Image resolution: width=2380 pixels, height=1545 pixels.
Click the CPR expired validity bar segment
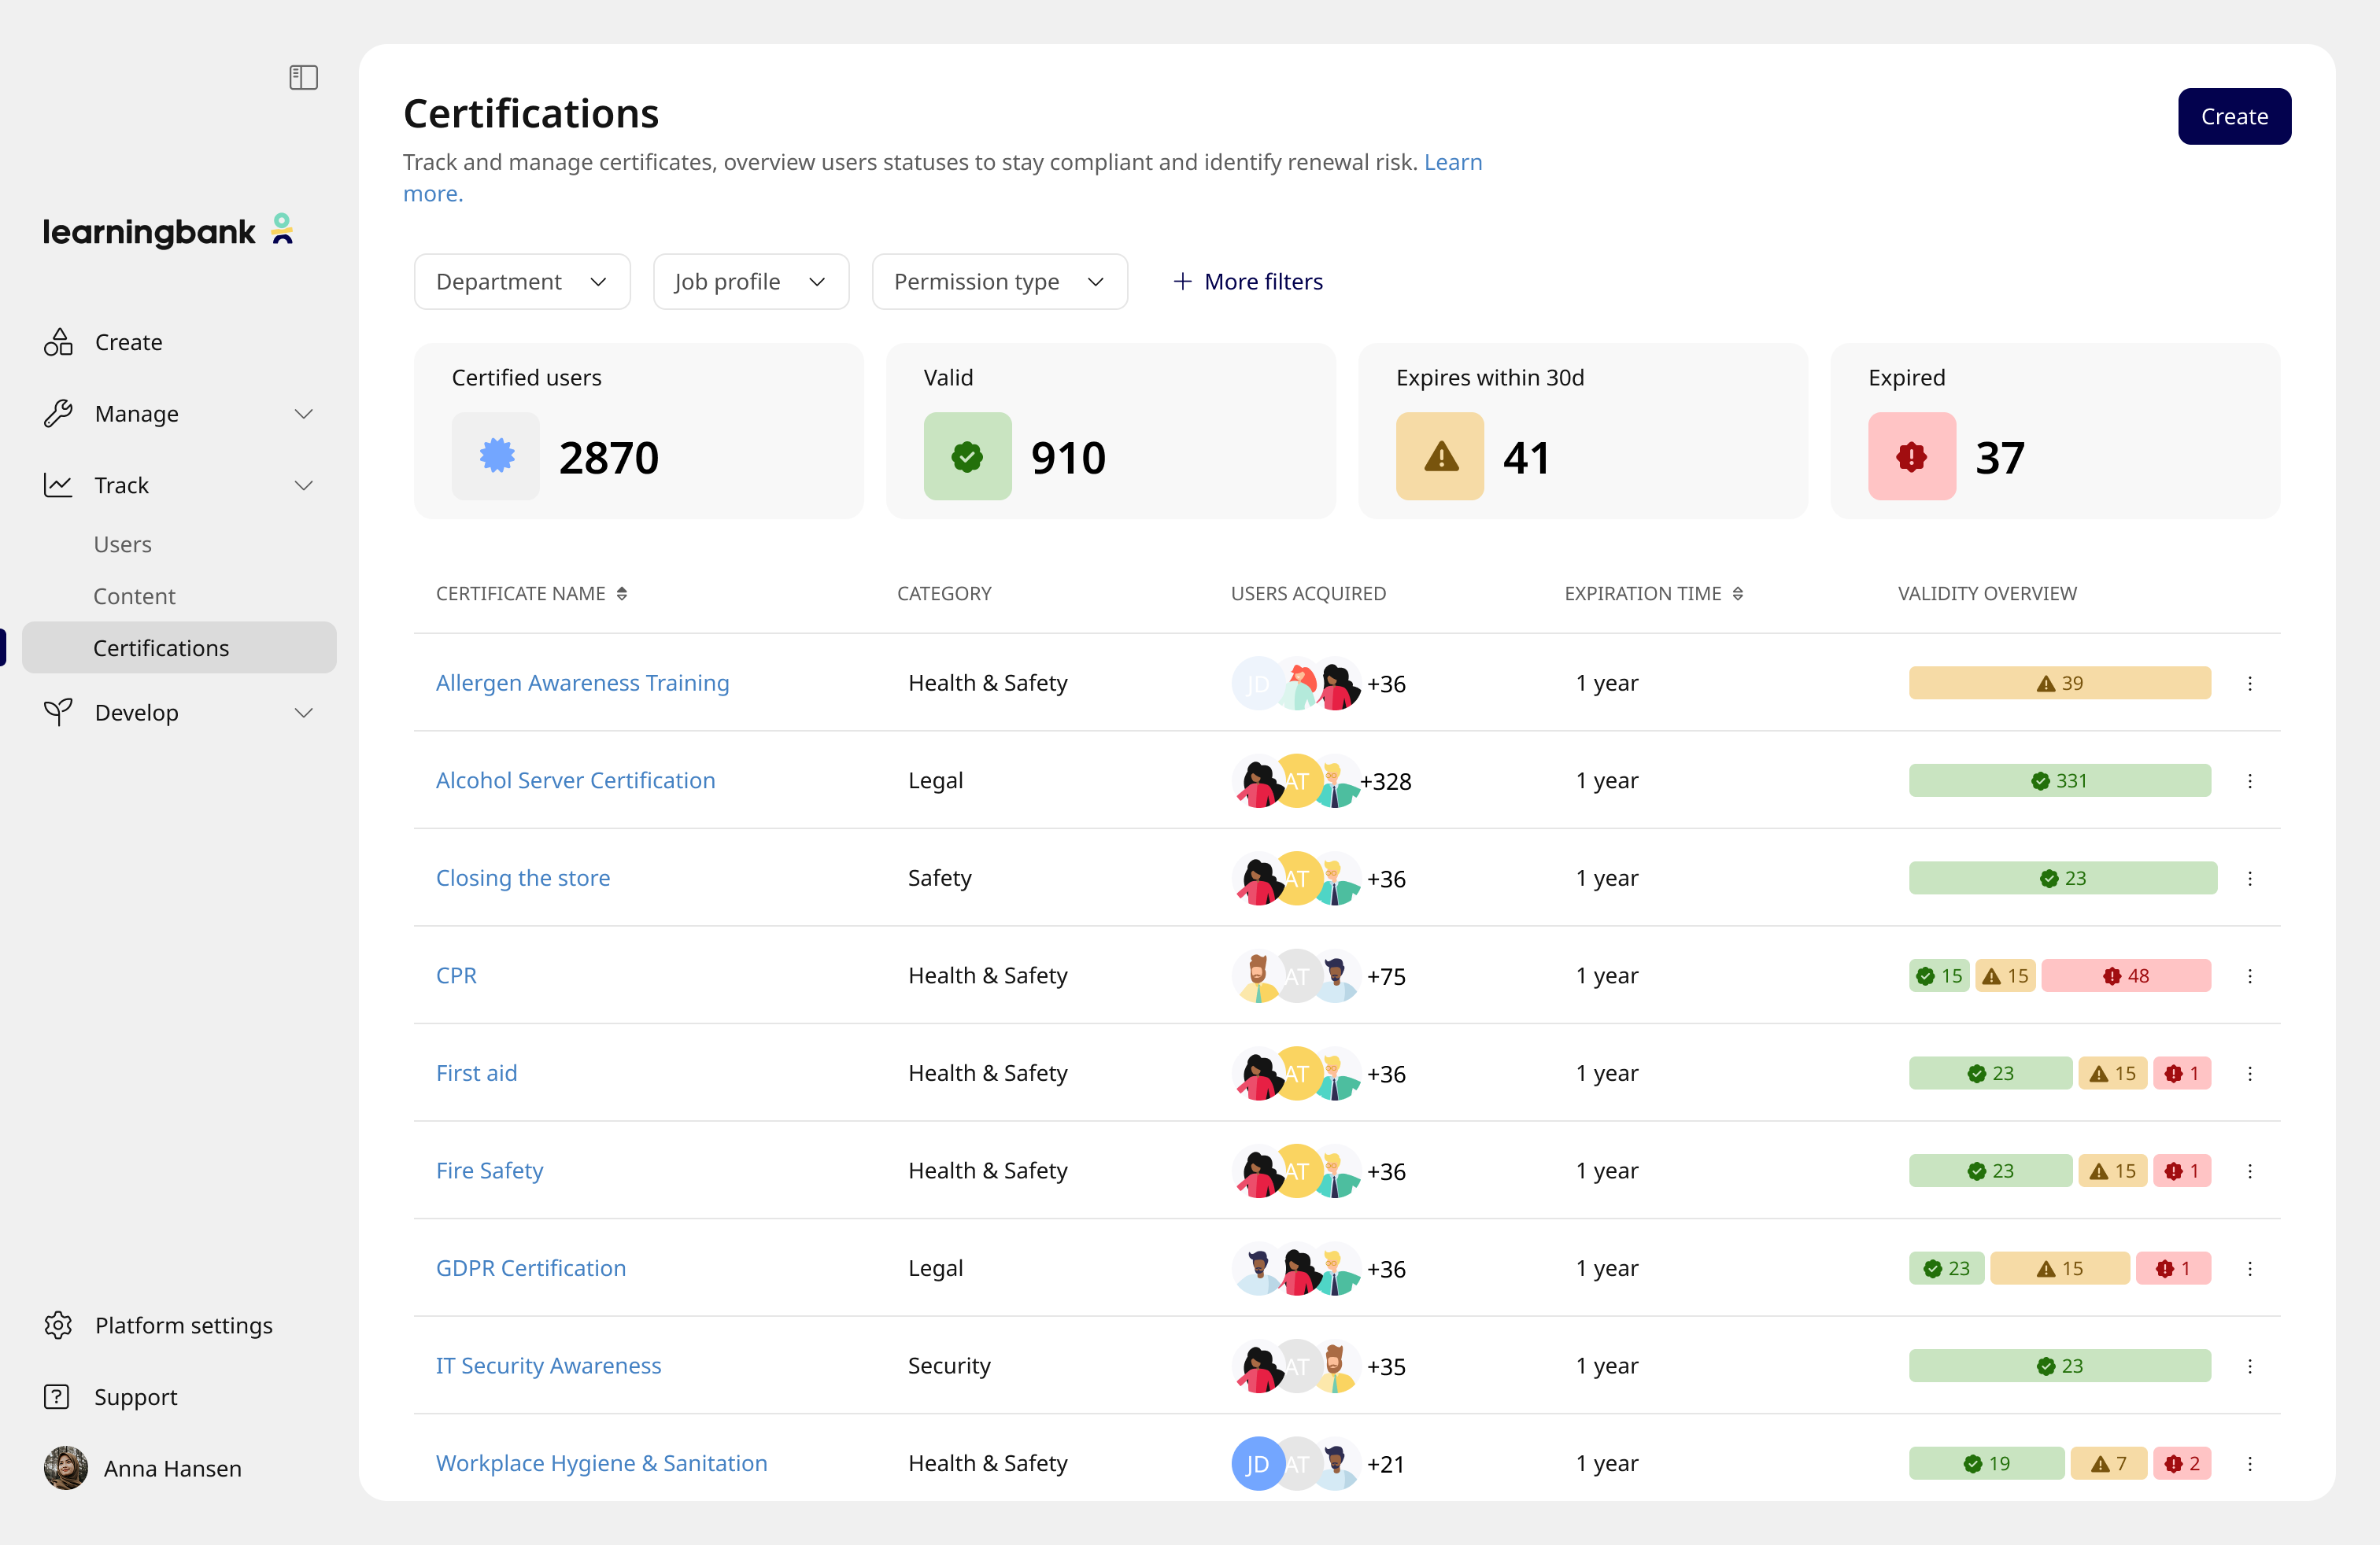[2127, 975]
